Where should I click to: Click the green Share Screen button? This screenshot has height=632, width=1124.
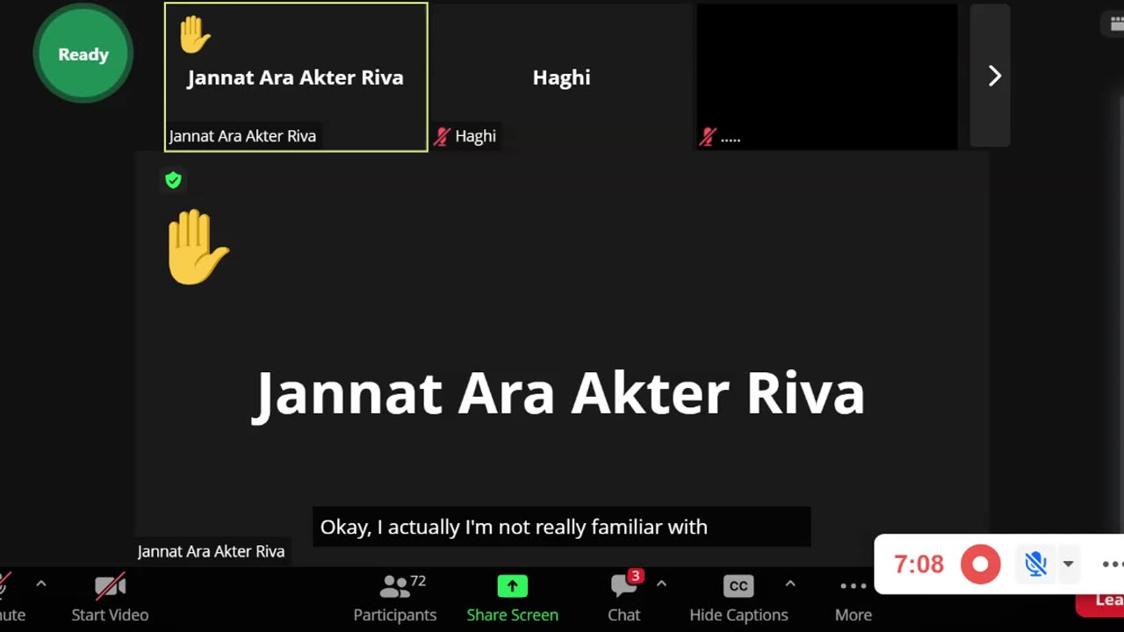(512, 597)
